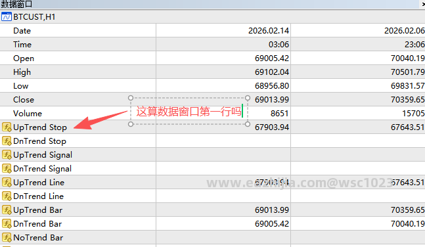Select the Close row label
The width and height of the screenshot is (425, 247).
(x=24, y=99)
